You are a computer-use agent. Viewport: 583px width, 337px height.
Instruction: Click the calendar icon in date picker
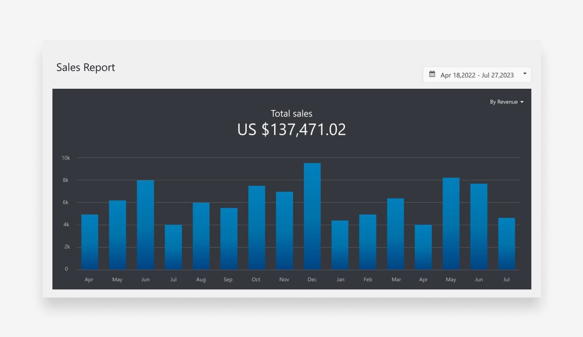[432, 75]
